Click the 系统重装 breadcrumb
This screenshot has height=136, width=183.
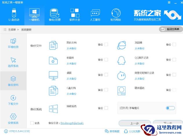(x=26, y=30)
